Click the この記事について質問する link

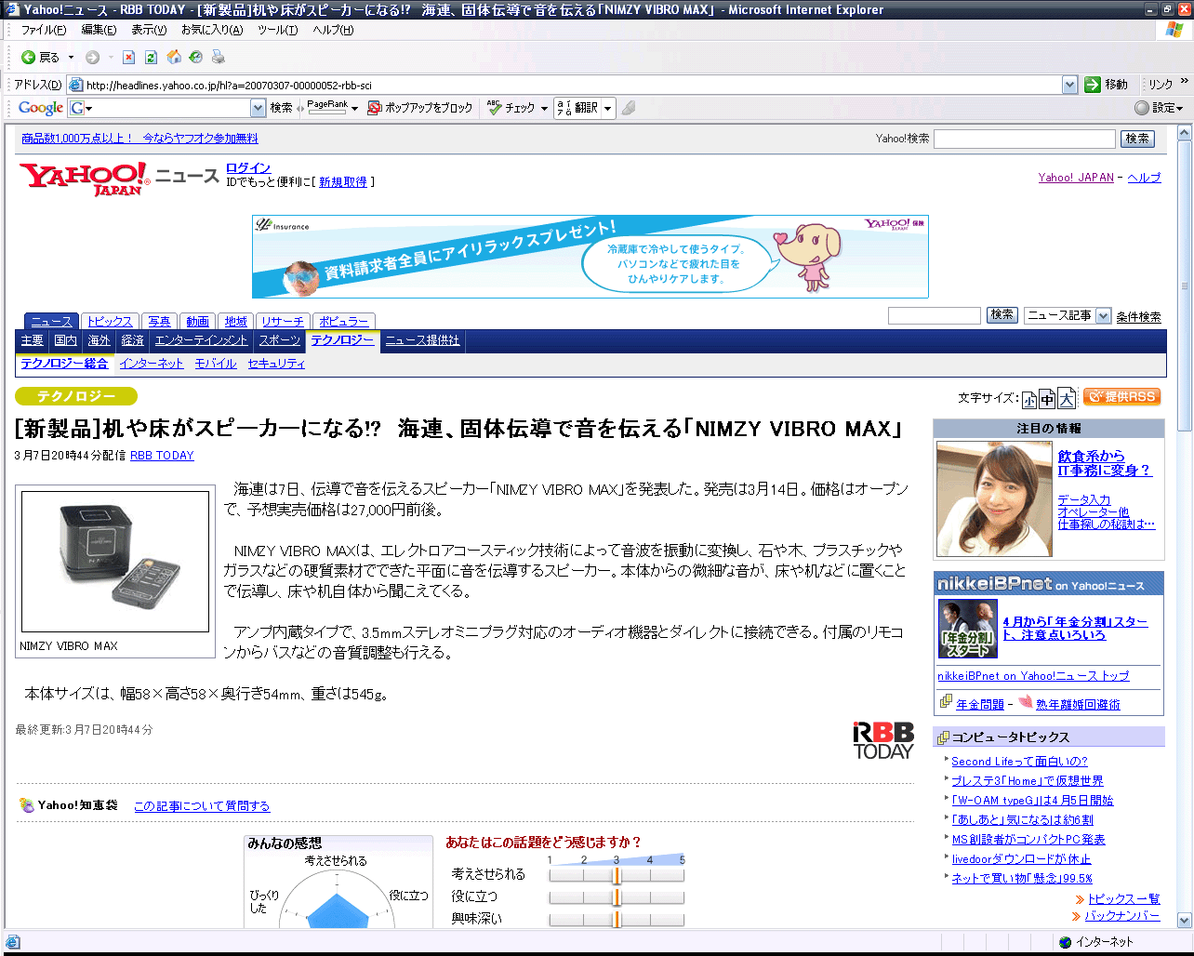(202, 806)
